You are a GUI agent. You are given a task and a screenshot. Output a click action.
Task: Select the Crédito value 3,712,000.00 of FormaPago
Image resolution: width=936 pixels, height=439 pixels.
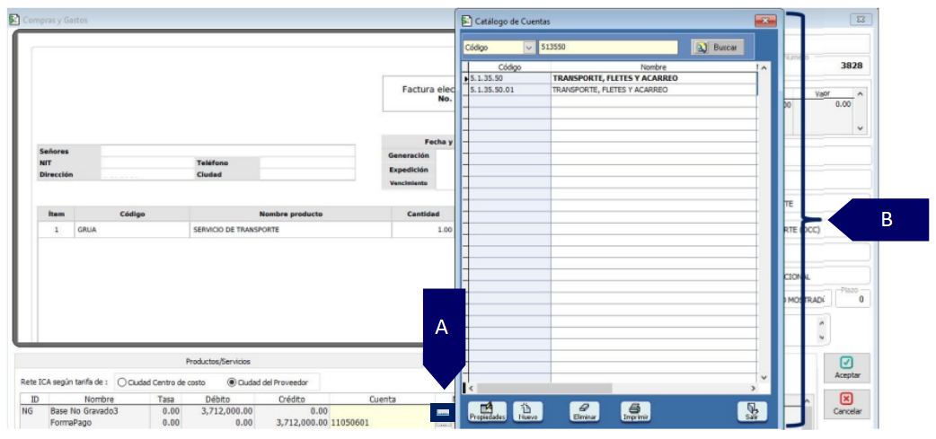click(x=302, y=422)
